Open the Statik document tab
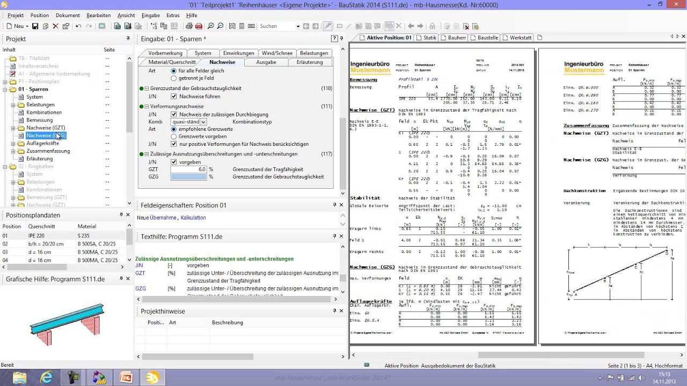 tap(426, 38)
